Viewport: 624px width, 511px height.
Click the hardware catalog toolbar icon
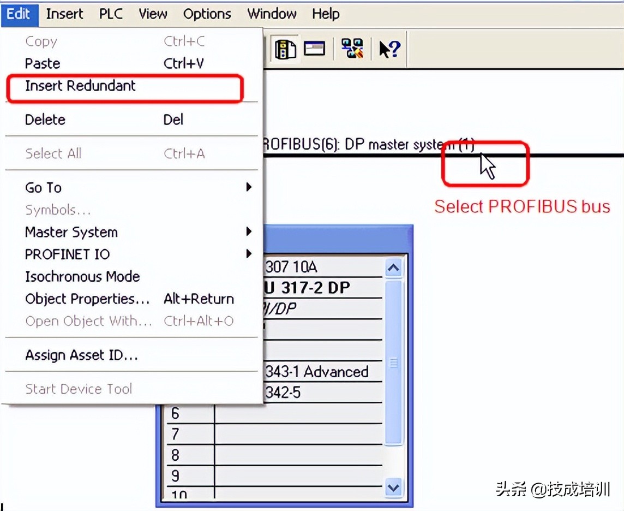point(285,49)
